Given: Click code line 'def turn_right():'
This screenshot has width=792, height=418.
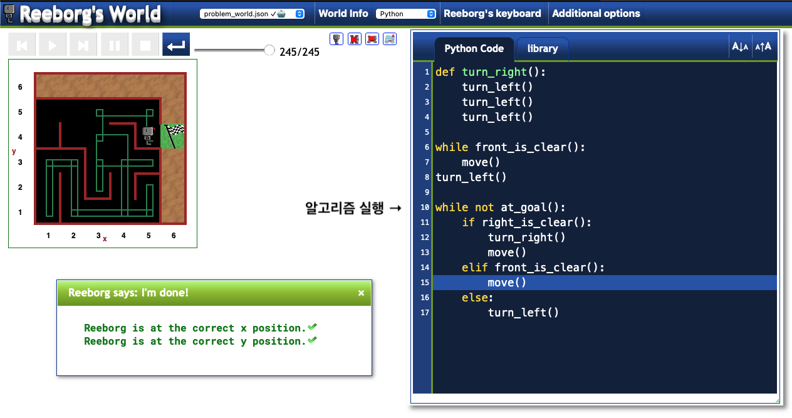Looking at the screenshot, I should [491, 72].
